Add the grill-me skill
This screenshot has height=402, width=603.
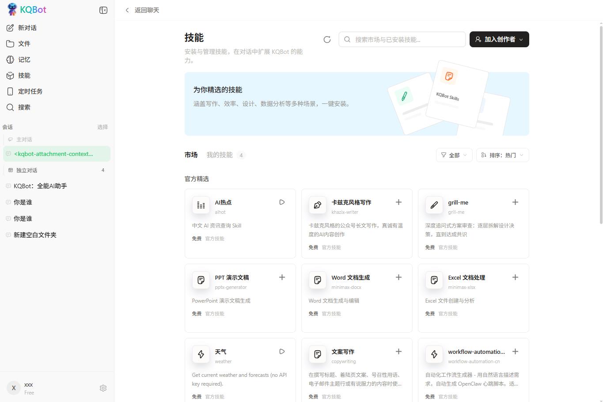coord(515,202)
